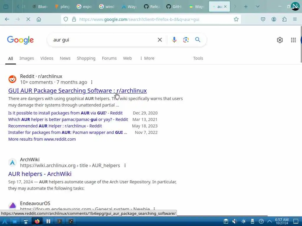Open 'GUI AUR Package Searching Software' result
This screenshot has width=302, height=226.
(78, 91)
